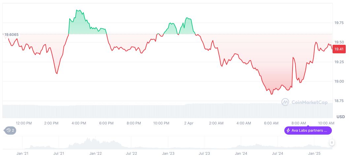The height and width of the screenshot is (157, 354).
Task: Click the 19.6065 opening price label
Action: [11, 34]
